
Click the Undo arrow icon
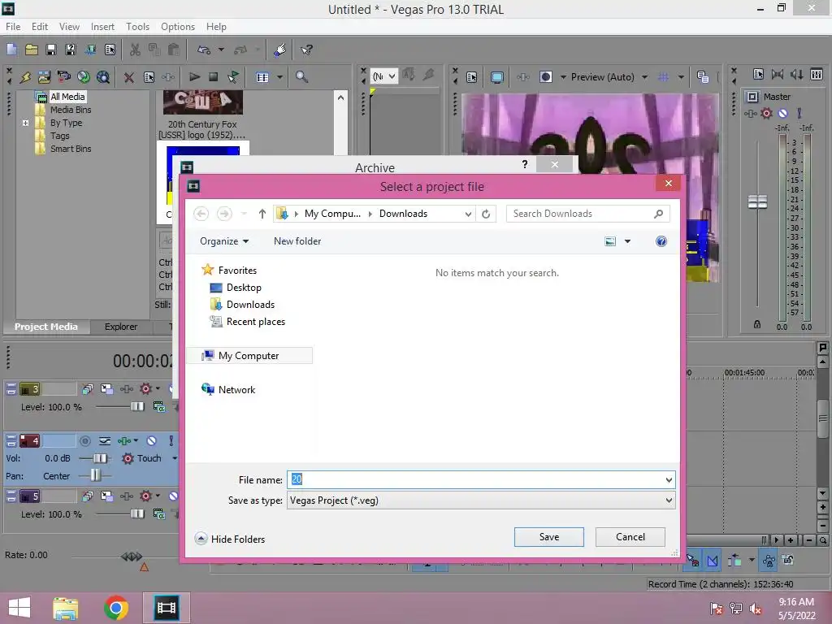click(x=204, y=50)
